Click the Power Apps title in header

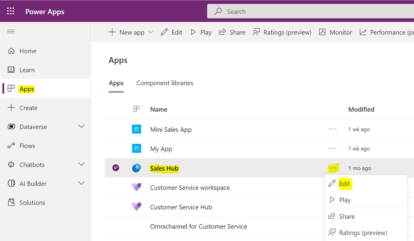pos(45,12)
